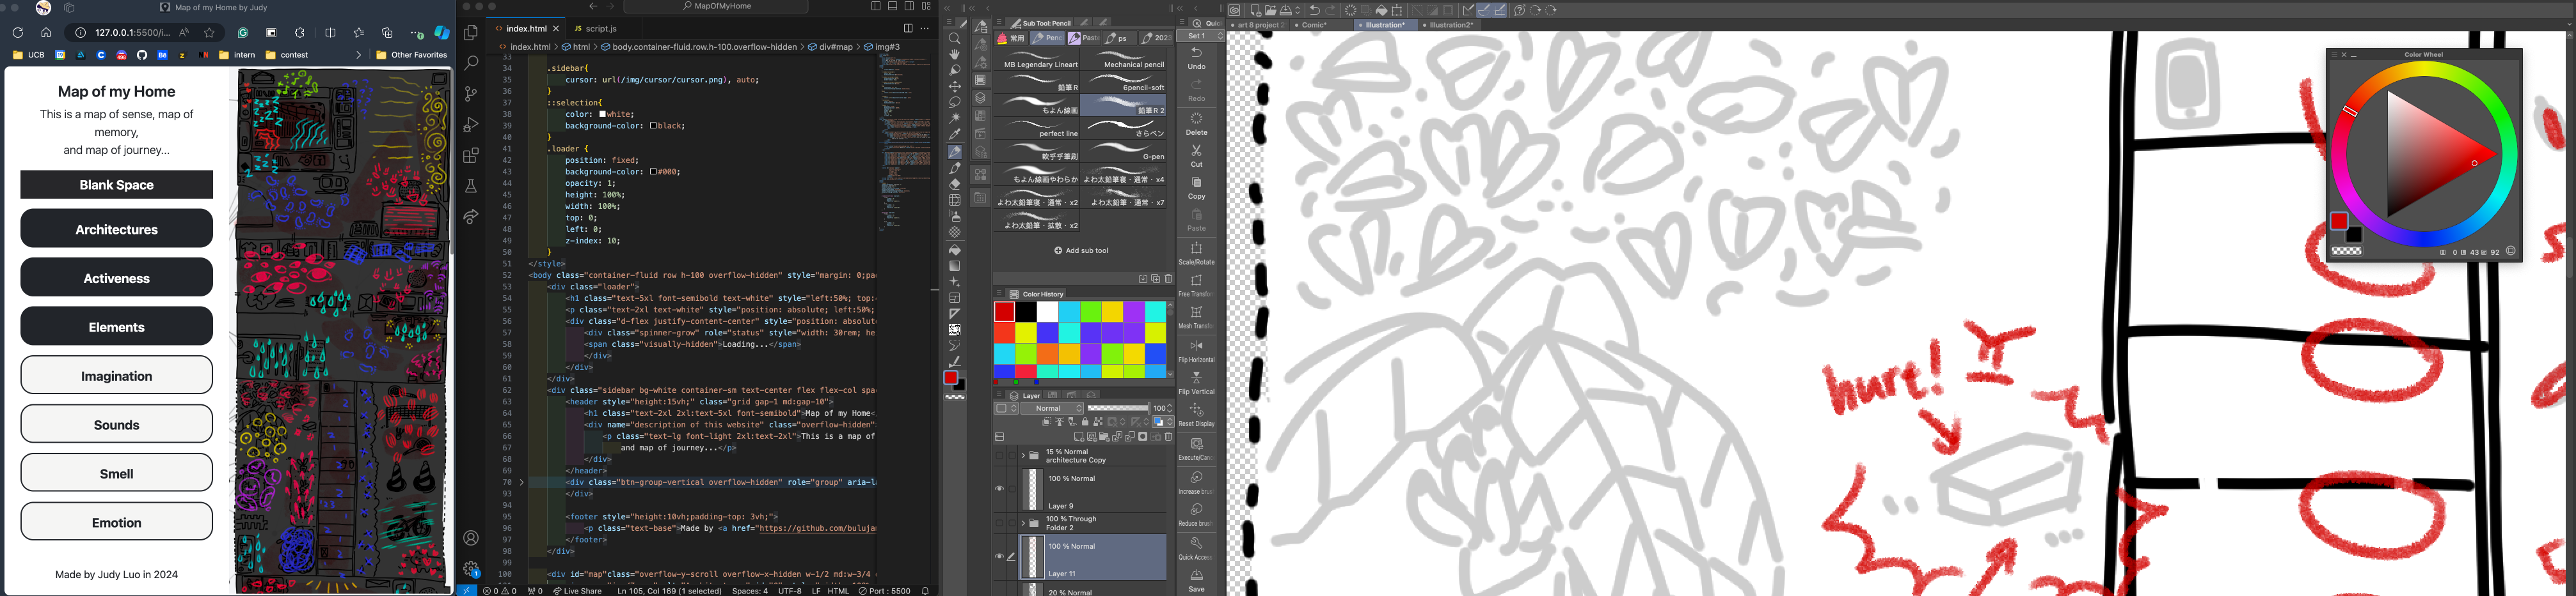Select the Hand move tool
The width and height of the screenshot is (2576, 596).
(x=955, y=54)
